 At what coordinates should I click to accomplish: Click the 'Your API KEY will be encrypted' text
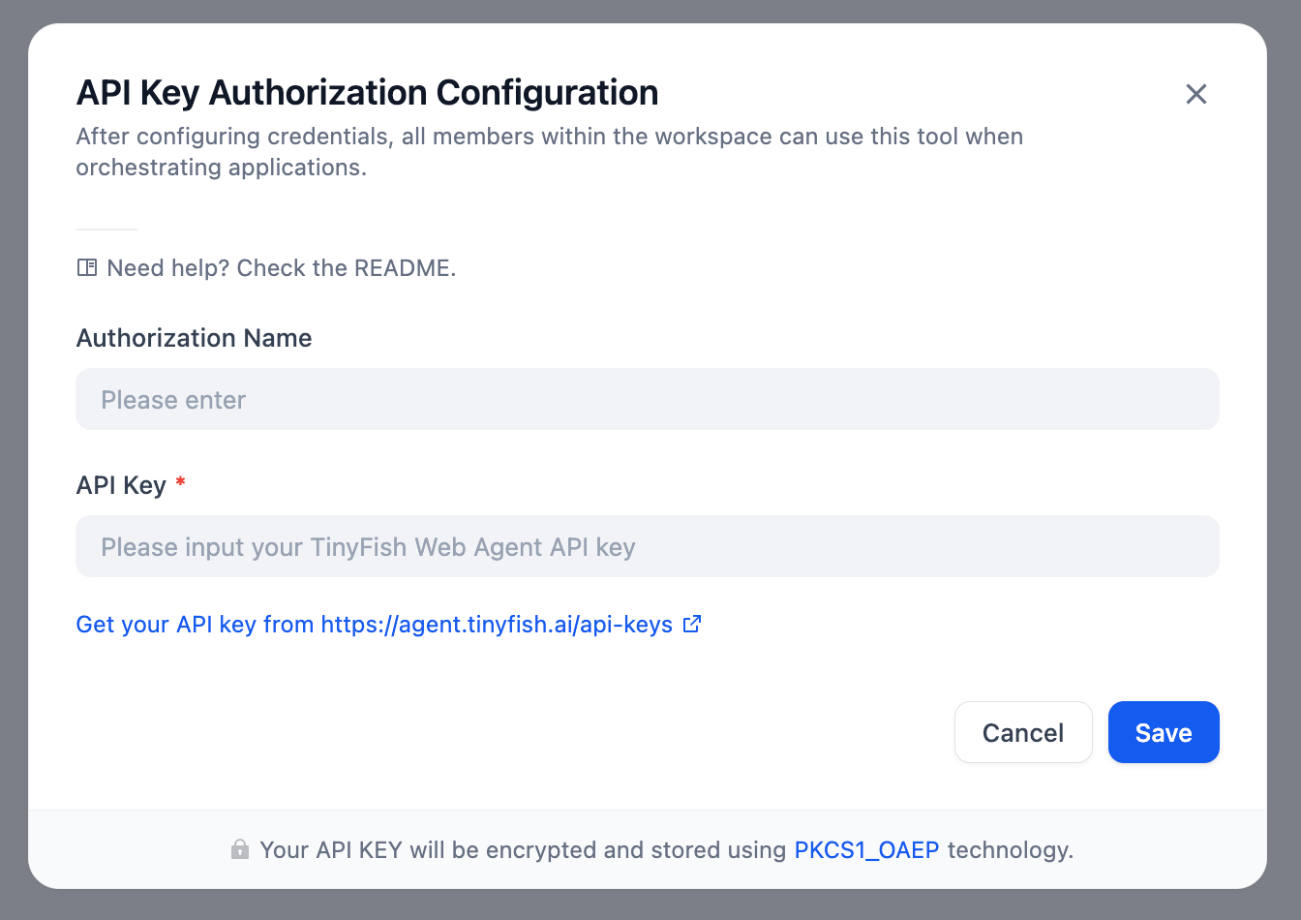(523, 850)
